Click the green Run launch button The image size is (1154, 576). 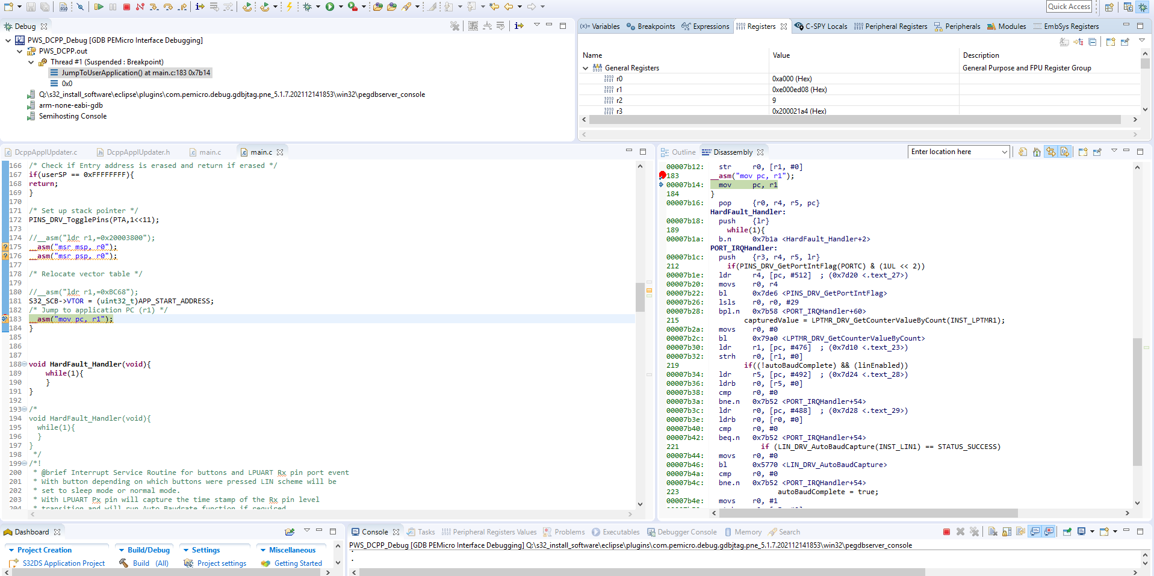[330, 7]
